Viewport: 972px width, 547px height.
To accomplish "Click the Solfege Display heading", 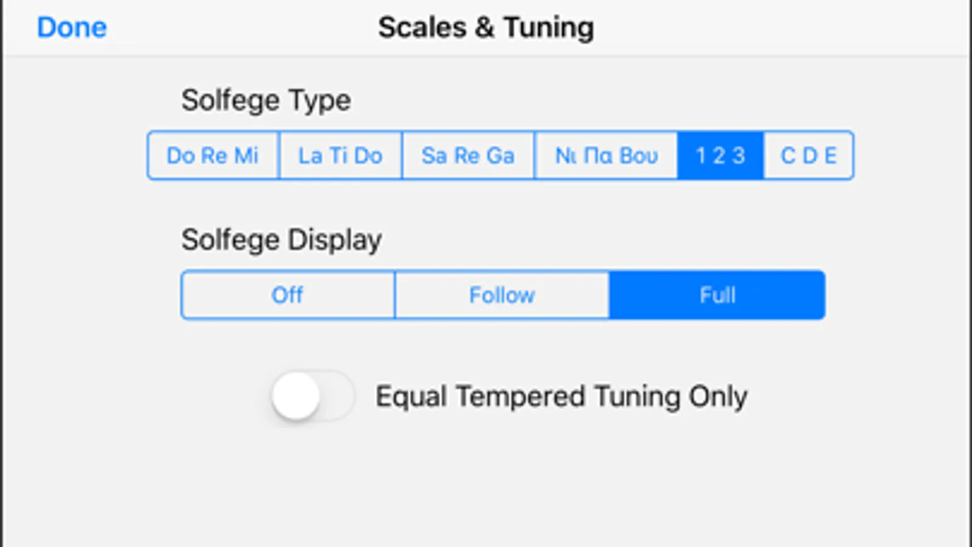I will [x=281, y=240].
